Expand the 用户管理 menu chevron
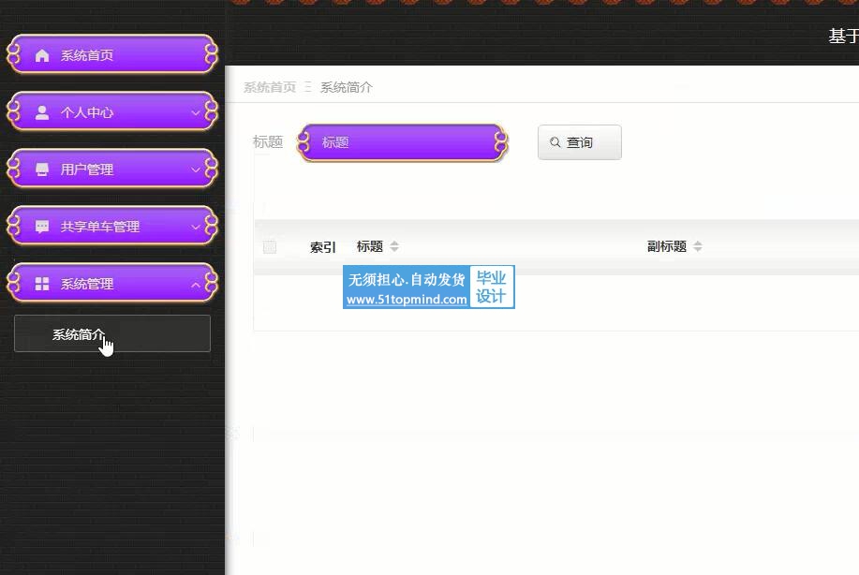859x575 pixels. pos(195,170)
